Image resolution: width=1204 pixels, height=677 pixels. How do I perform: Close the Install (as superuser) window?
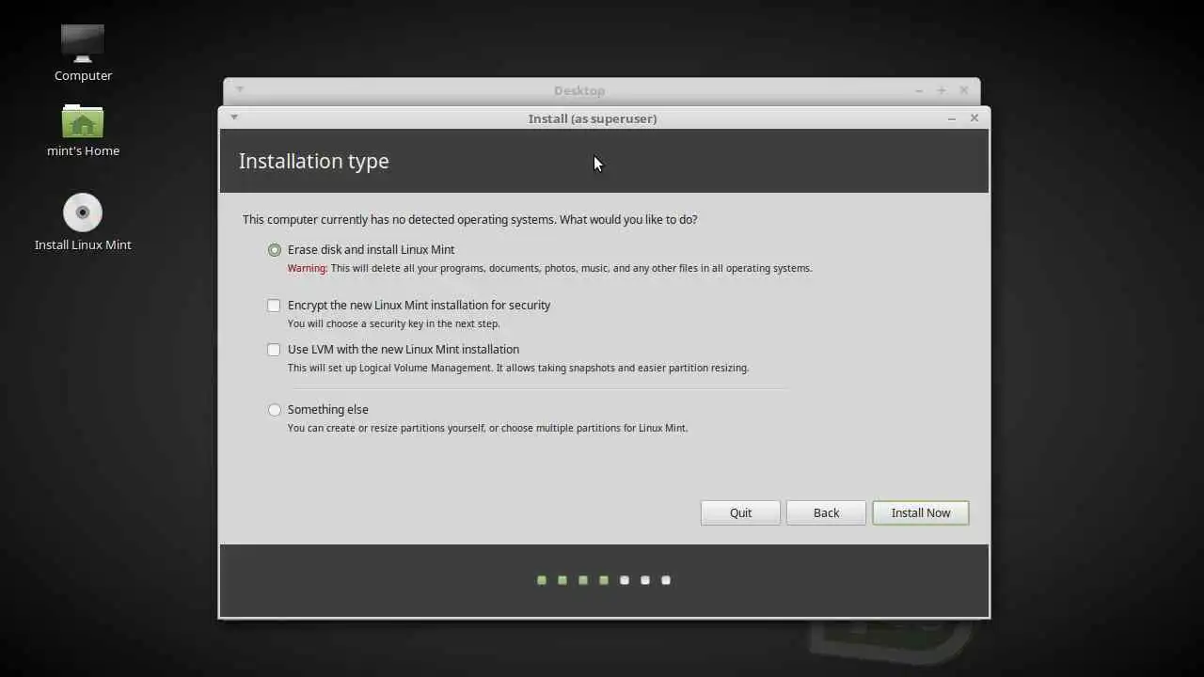(974, 118)
